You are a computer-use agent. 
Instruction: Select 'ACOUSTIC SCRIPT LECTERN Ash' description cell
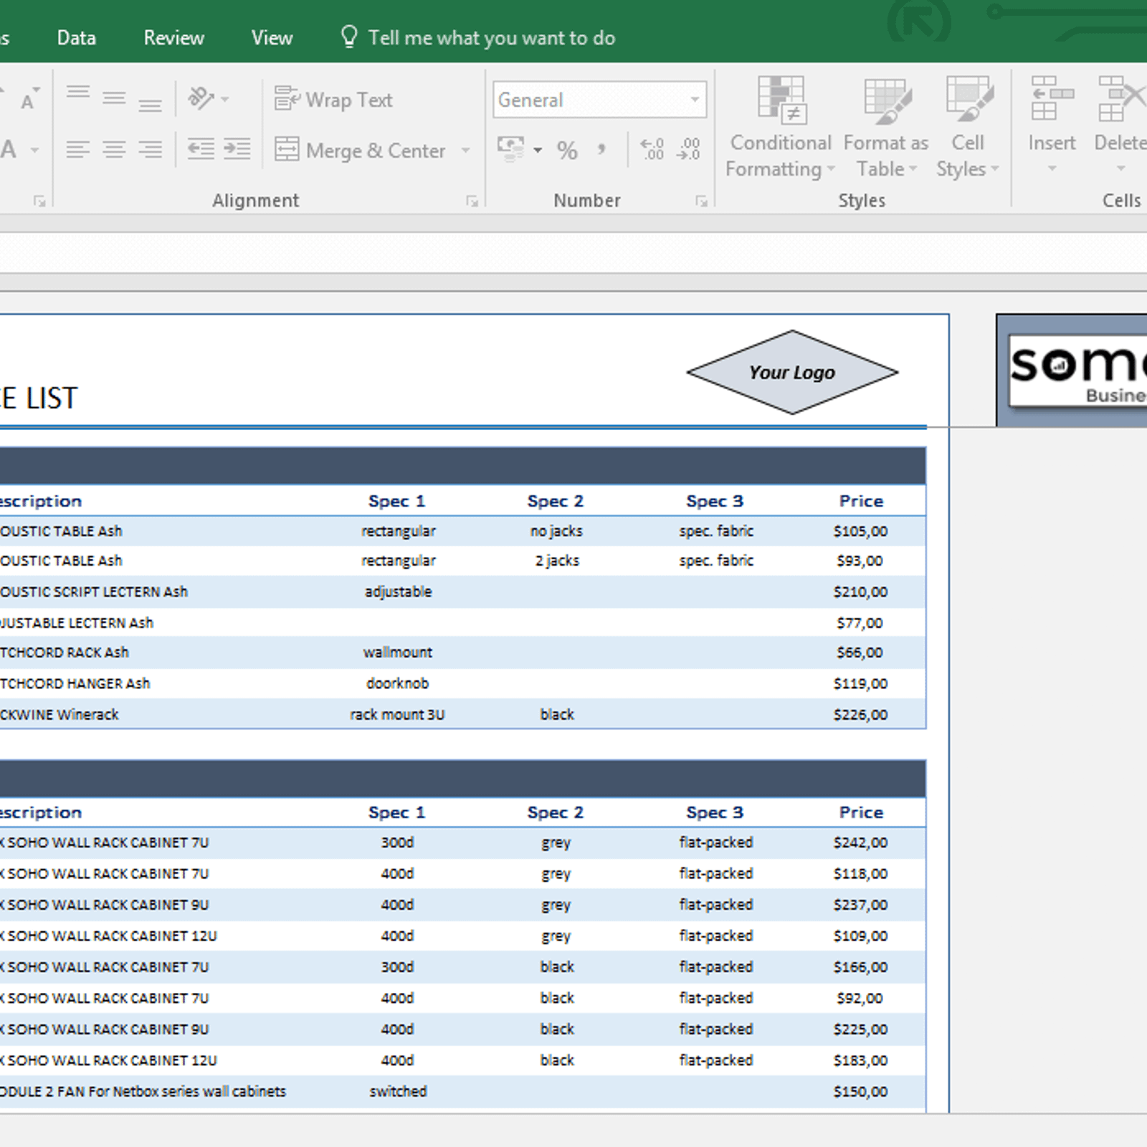[x=93, y=592]
